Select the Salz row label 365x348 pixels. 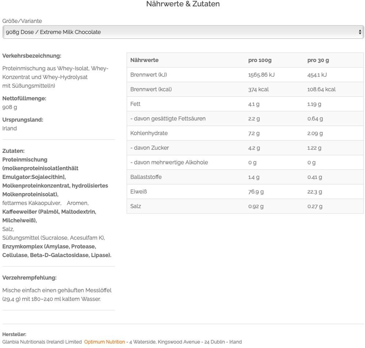(x=135, y=206)
